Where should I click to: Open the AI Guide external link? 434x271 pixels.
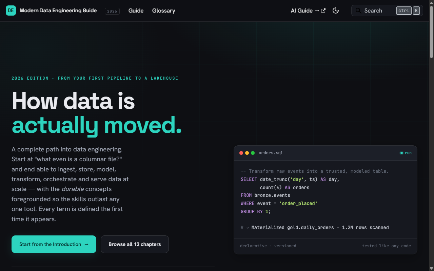(308, 11)
